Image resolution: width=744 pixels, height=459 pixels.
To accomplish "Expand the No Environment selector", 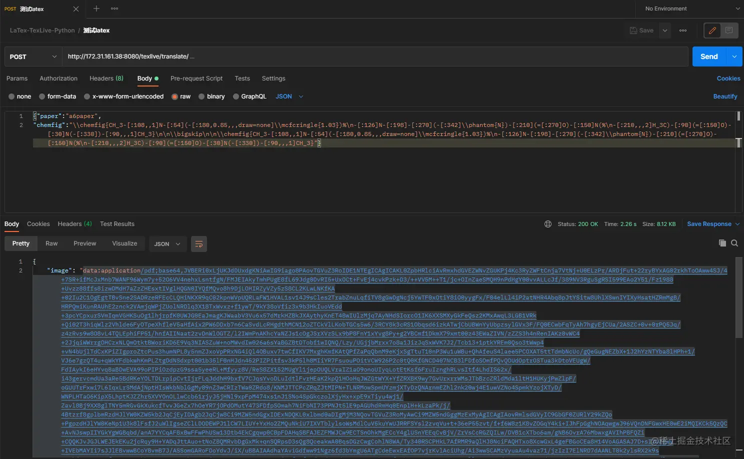I will click(692, 8).
